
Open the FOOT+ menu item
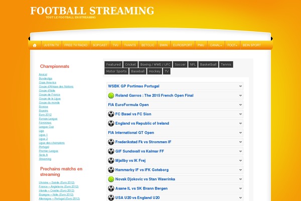232,45
